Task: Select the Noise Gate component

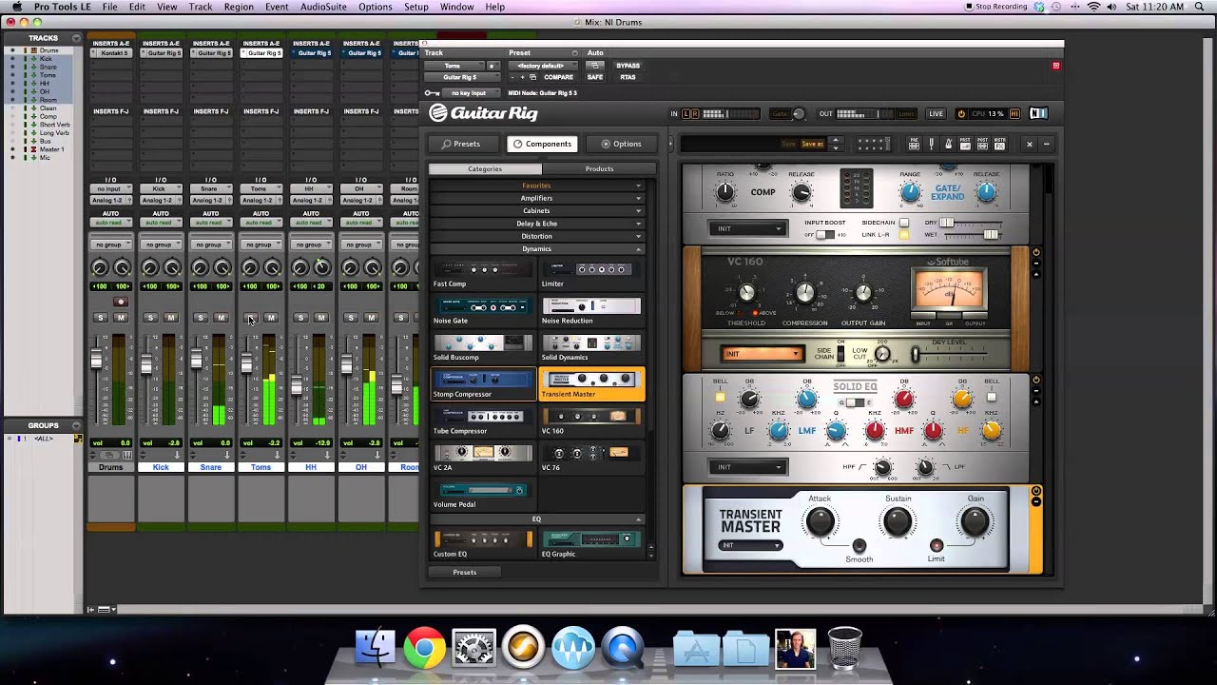Action: point(483,310)
